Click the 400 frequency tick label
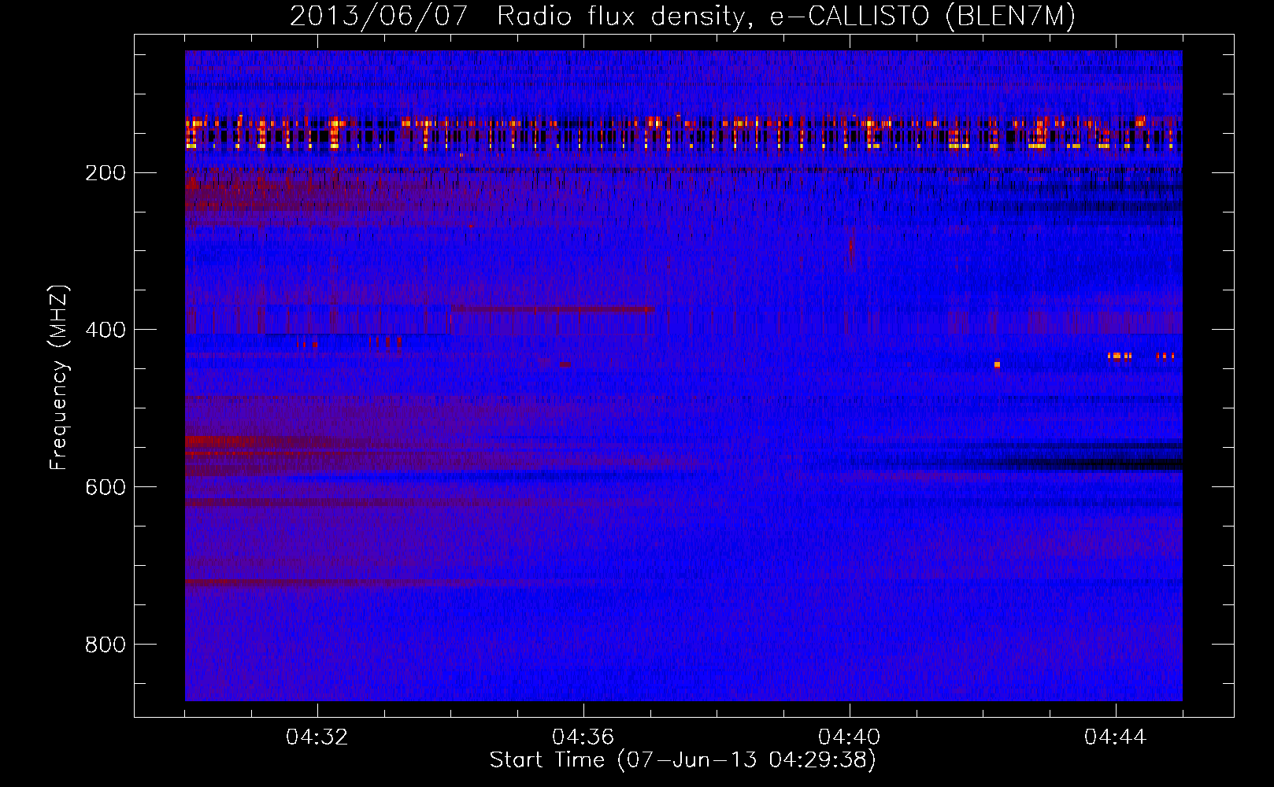This screenshot has width=1274, height=787. coord(106,330)
